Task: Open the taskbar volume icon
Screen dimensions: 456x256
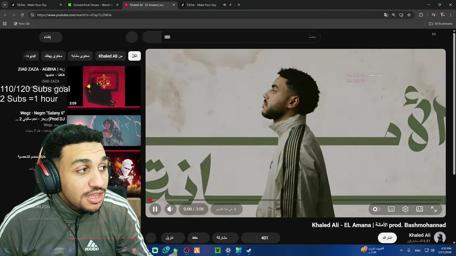Action: pos(432,250)
